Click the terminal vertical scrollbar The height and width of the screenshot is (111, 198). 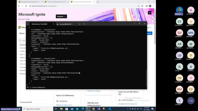click(x=146, y=79)
